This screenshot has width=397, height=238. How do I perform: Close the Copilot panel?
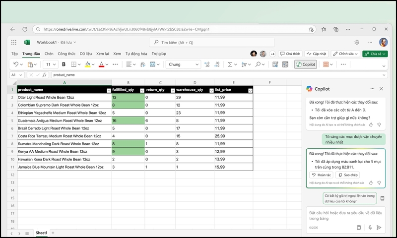(x=381, y=89)
